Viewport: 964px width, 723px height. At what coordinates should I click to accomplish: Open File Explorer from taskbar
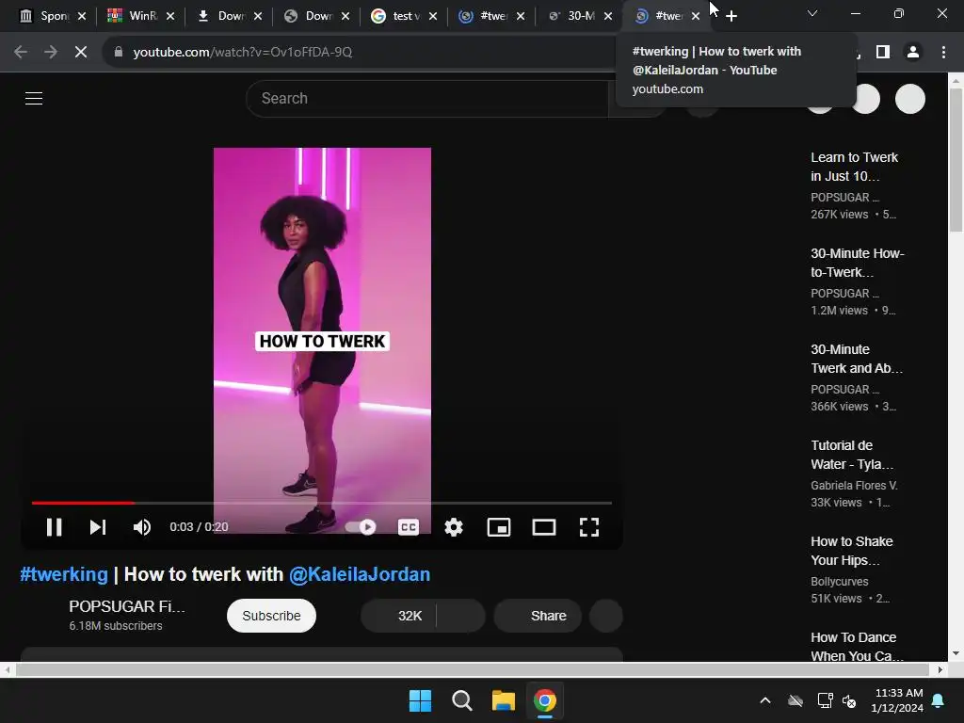tap(504, 700)
